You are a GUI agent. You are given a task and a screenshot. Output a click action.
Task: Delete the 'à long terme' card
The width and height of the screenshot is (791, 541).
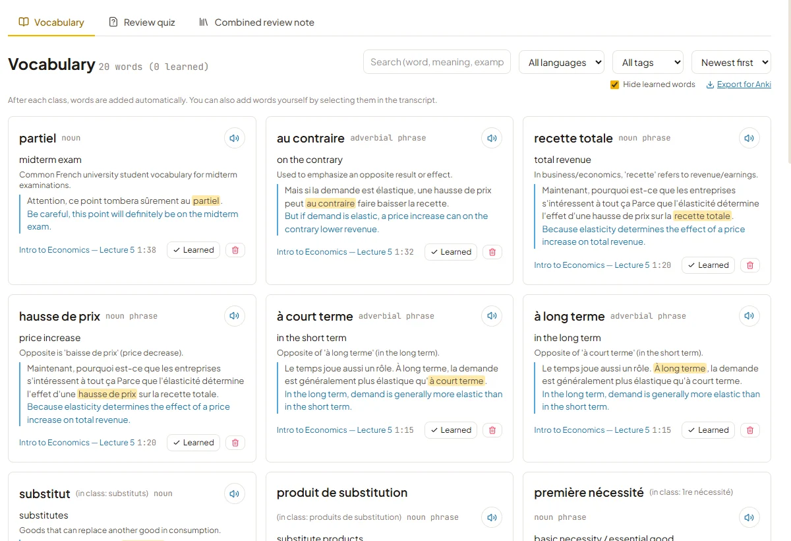pyautogui.click(x=750, y=430)
